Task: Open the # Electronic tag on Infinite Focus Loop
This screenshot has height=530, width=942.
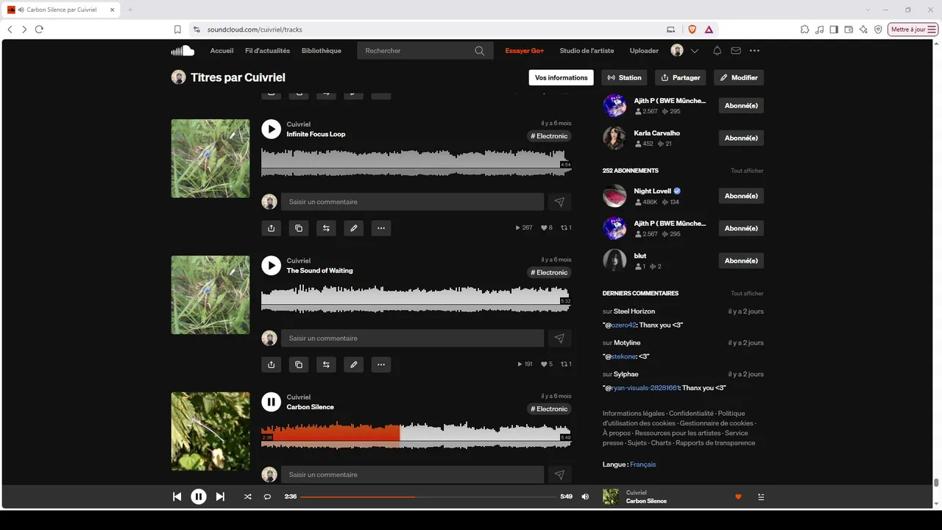Action: point(550,136)
